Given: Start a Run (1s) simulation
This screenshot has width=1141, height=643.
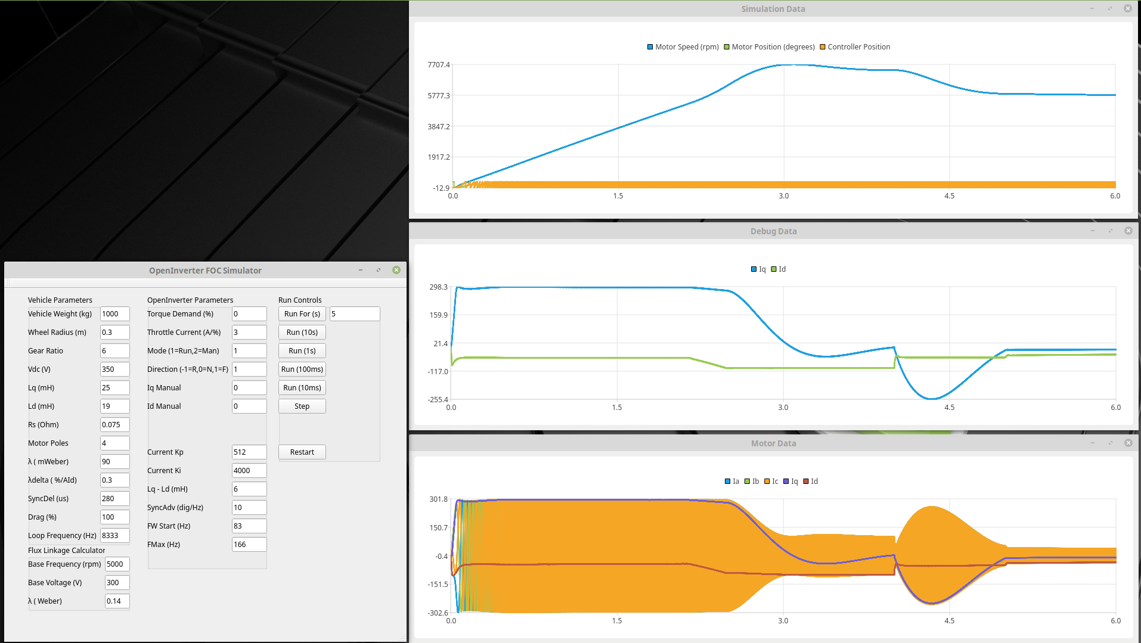Looking at the screenshot, I should click(302, 351).
